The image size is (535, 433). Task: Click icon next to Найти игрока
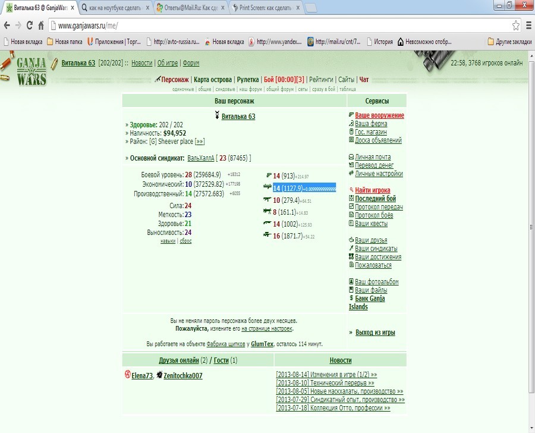coord(351,190)
